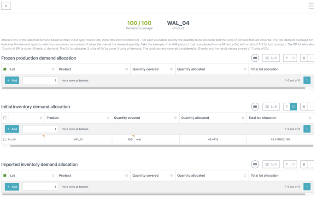
Task: Click the filter icon in Initial inventory toolbar
Action: (287, 106)
